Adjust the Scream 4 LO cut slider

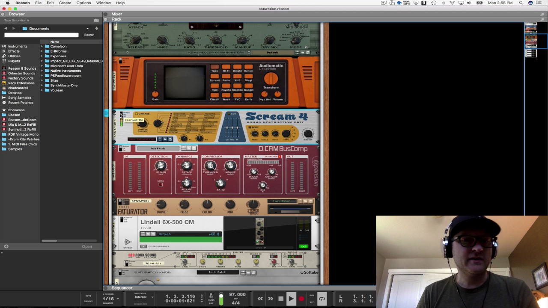[227, 127]
